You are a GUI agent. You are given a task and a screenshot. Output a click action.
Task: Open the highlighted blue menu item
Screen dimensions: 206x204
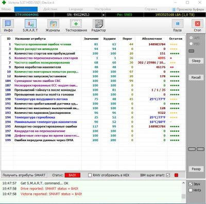pyautogui.click(x=26, y=9)
